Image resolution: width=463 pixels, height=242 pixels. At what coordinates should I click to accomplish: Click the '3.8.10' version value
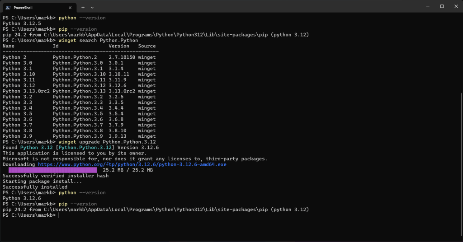click(x=117, y=130)
